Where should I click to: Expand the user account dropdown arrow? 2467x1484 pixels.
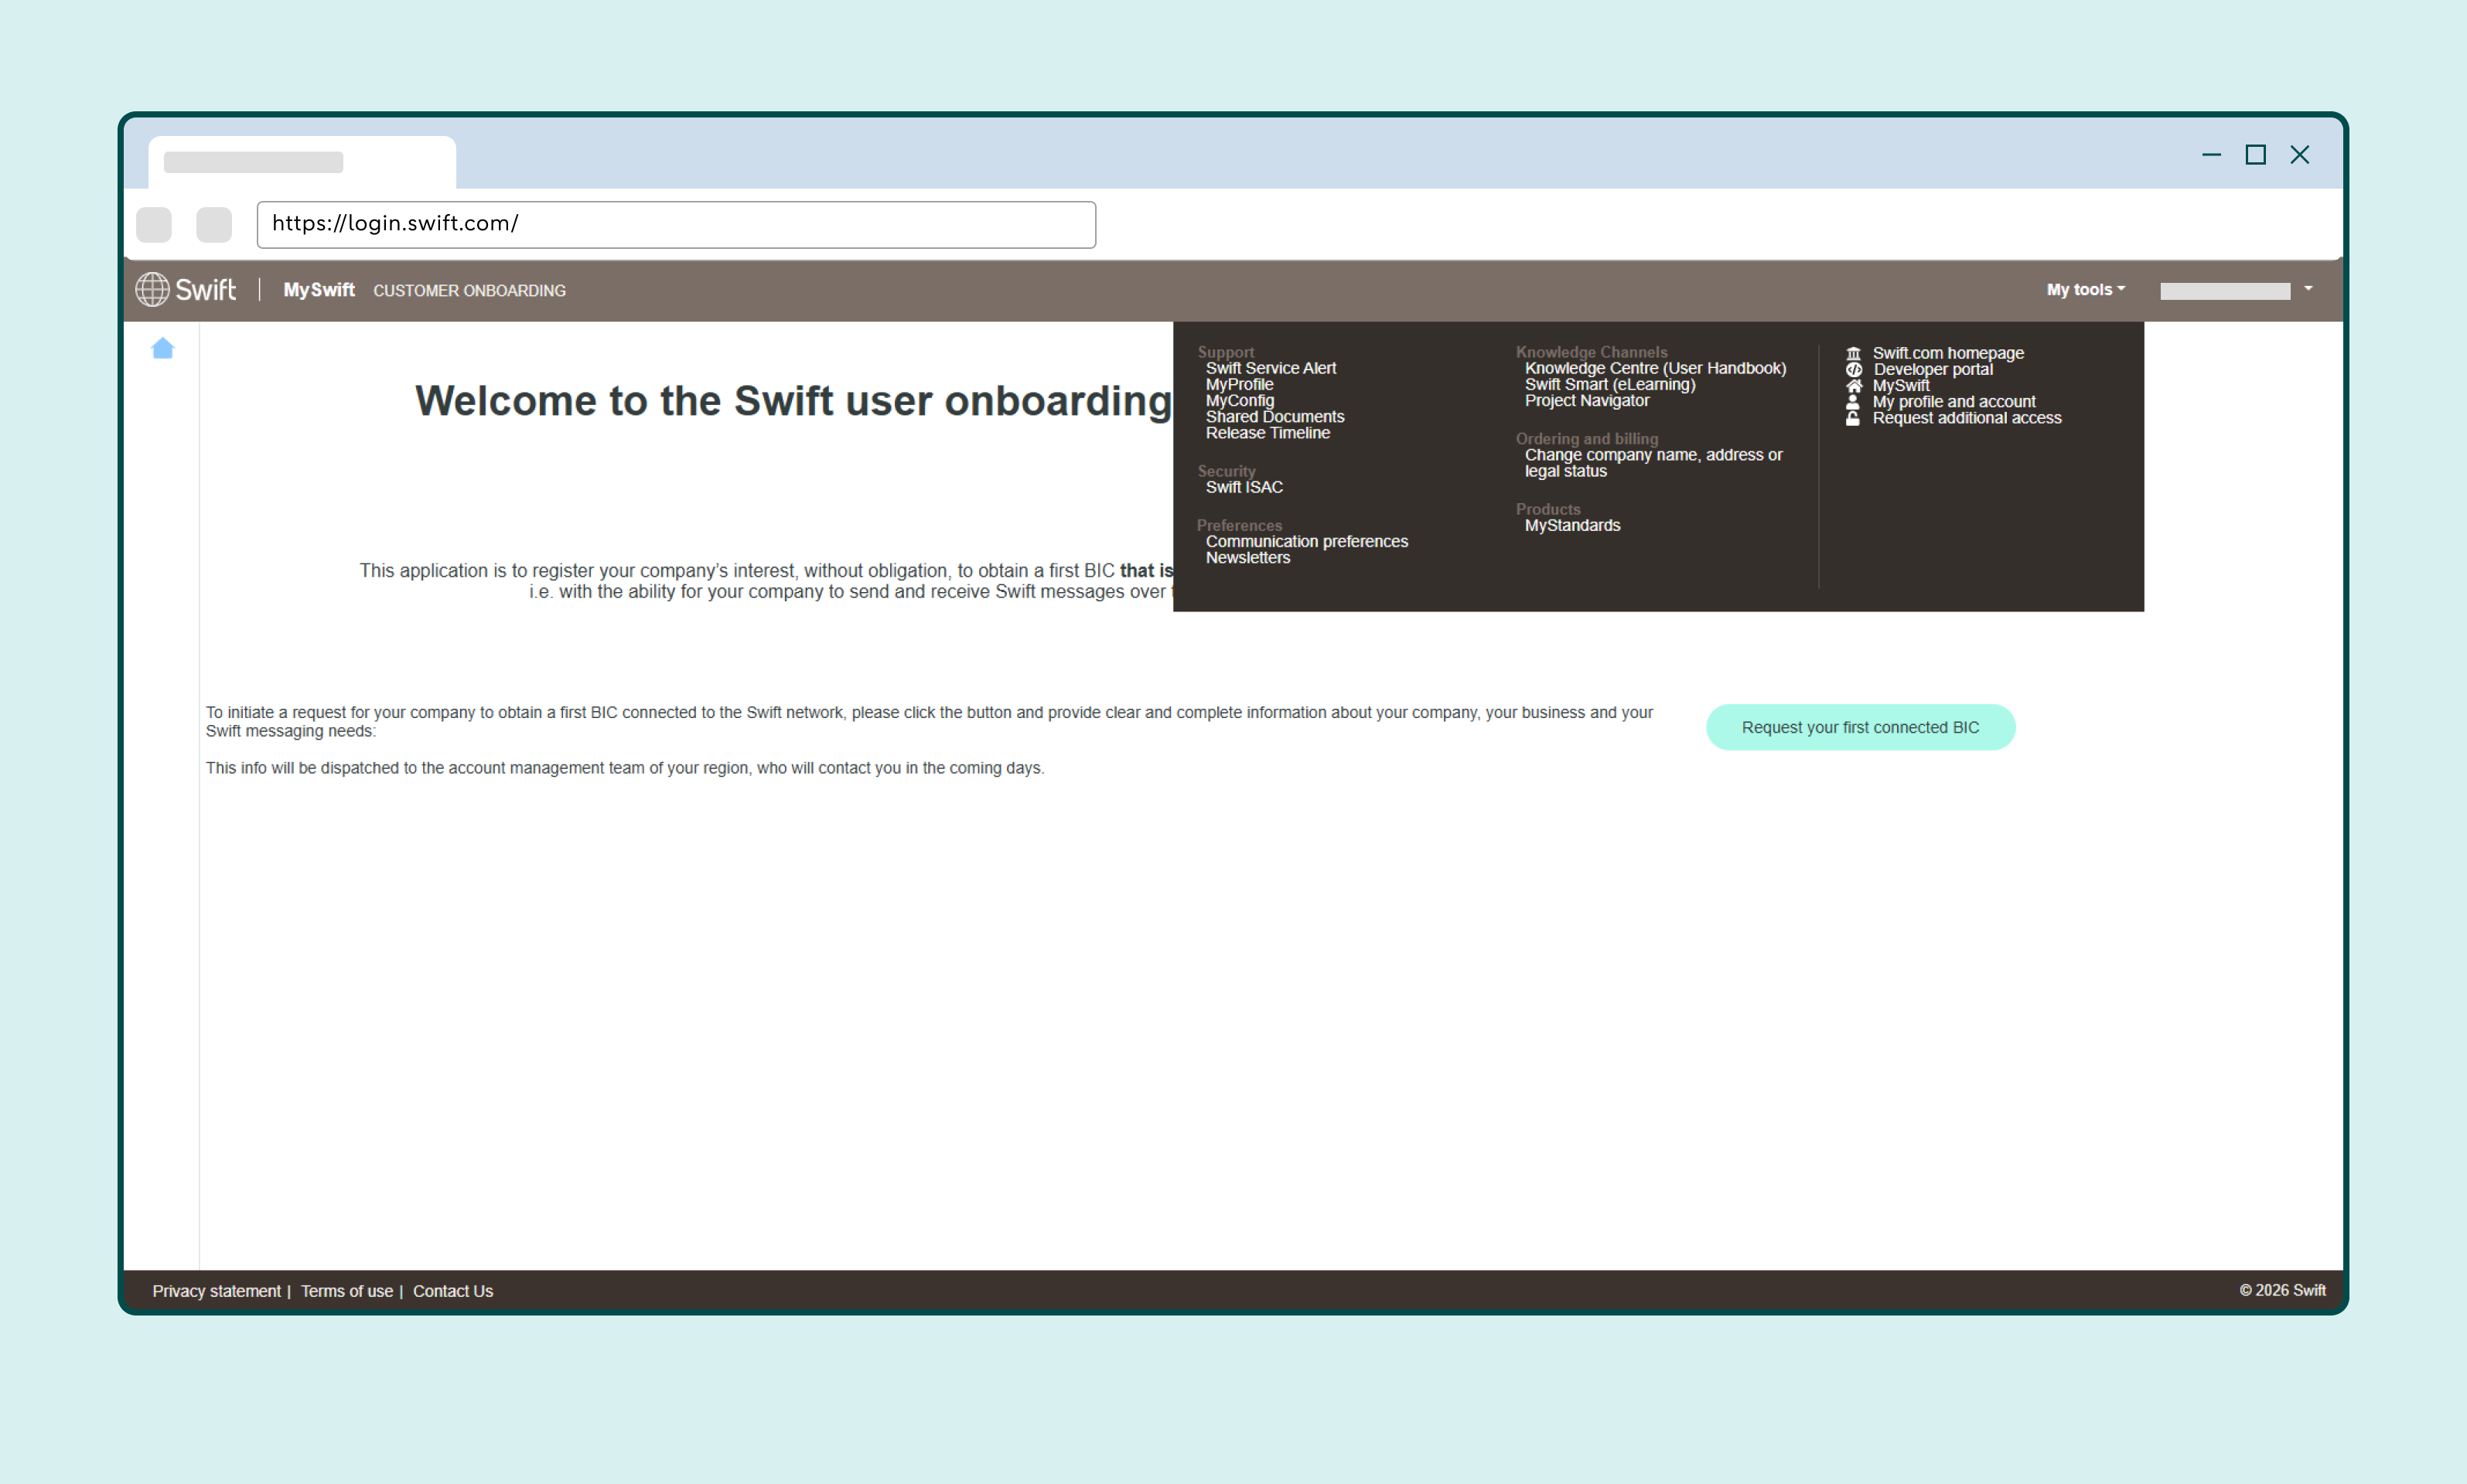(x=2308, y=289)
